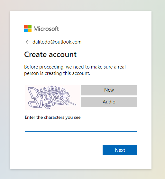Click the distorted captcha image
The width and height of the screenshot is (165, 179).
(52, 97)
